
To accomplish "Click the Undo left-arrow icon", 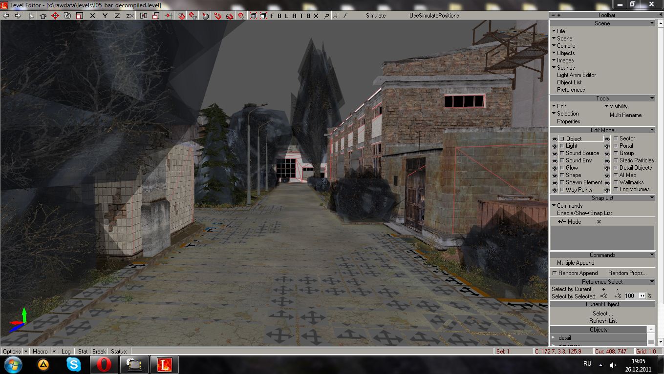I will 6,16.
